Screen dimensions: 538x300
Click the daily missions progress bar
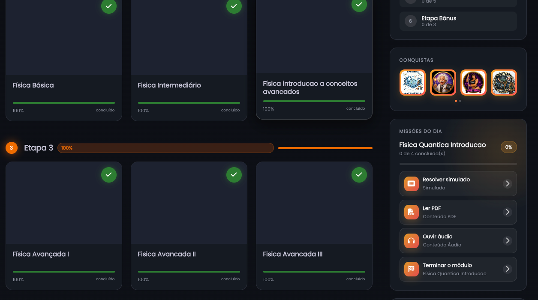458,164
